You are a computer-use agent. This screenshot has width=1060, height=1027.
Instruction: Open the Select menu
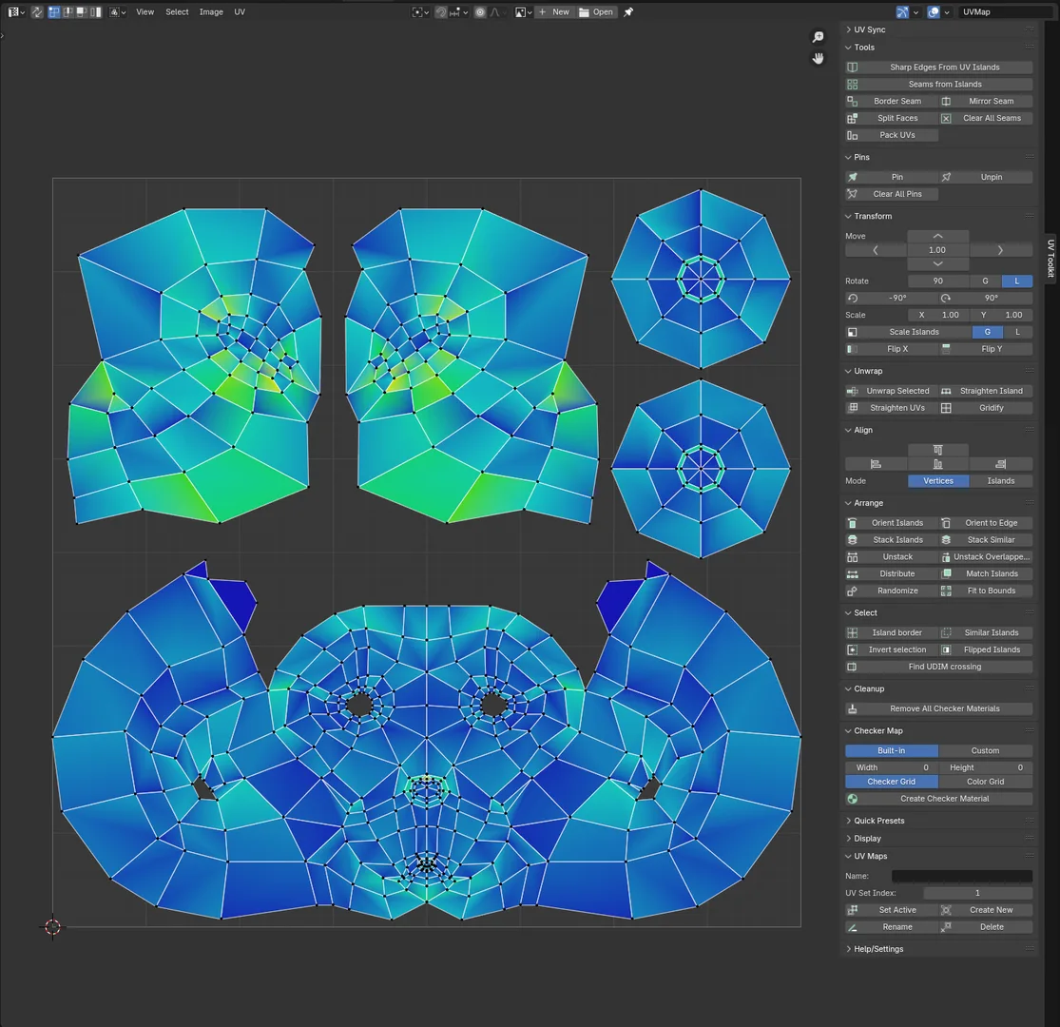[x=177, y=12]
